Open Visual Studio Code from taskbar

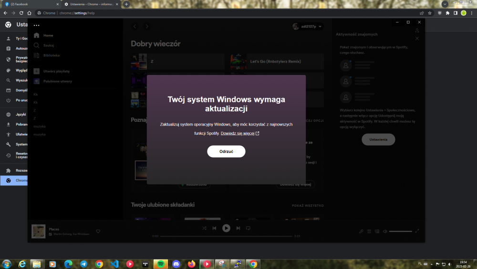[x=114, y=264]
